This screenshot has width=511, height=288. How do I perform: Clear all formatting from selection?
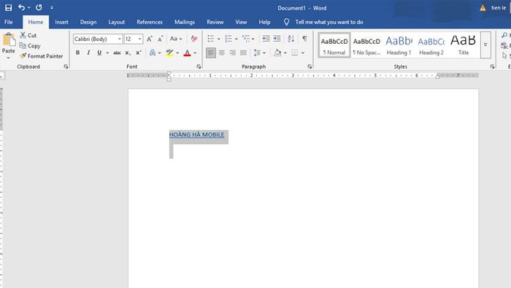click(194, 39)
